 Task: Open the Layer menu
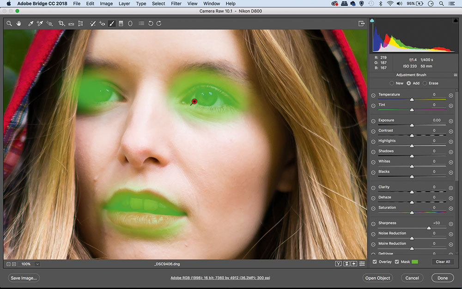tap(124, 4)
